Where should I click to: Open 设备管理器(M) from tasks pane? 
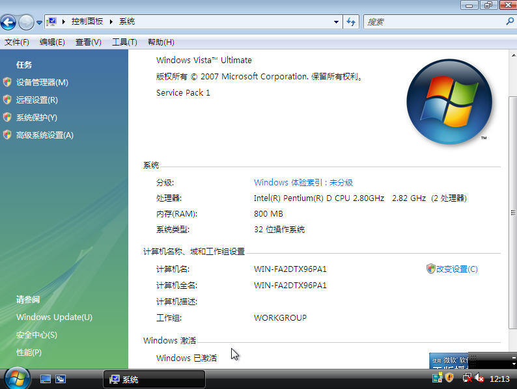click(42, 83)
